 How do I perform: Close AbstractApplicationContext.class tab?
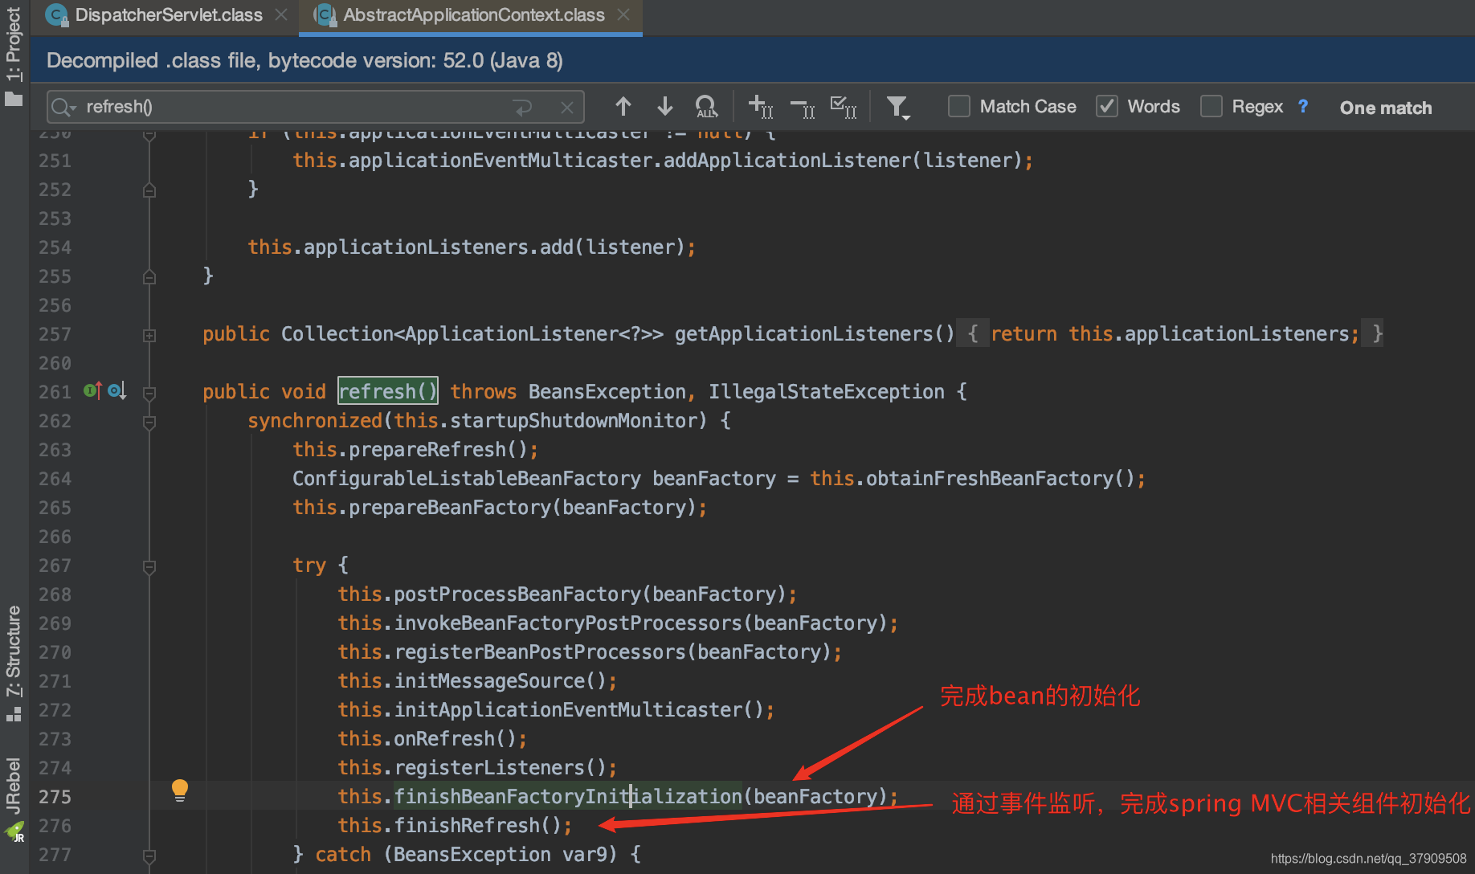(623, 15)
